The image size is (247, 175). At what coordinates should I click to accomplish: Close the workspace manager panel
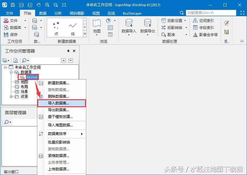[74, 51]
